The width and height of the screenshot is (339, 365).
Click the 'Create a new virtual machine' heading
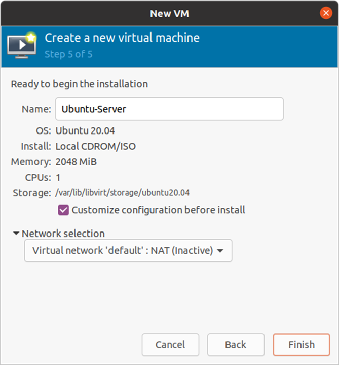click(x=122, y=38)
